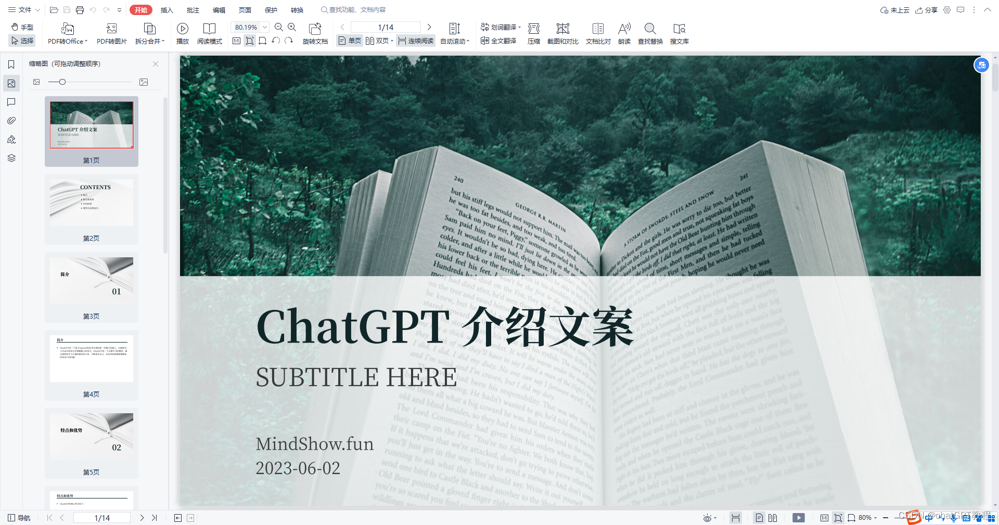Open comments panel in left sidebar
The width and height of the screenshot is (999, 525).
(11, 102)
